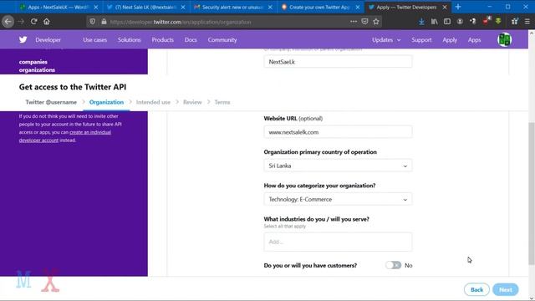
Task: Open the profile avatar in header
Action: point(505,39)
